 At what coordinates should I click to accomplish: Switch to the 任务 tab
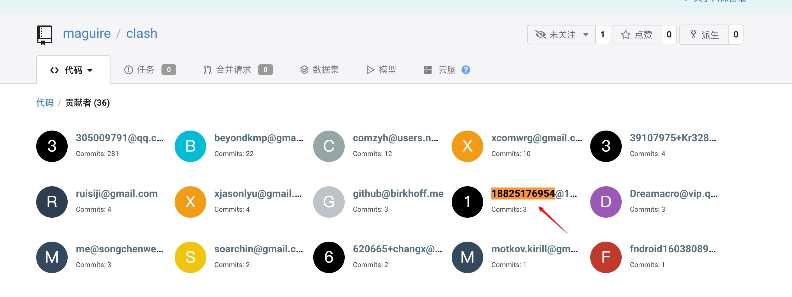point(150,70)
